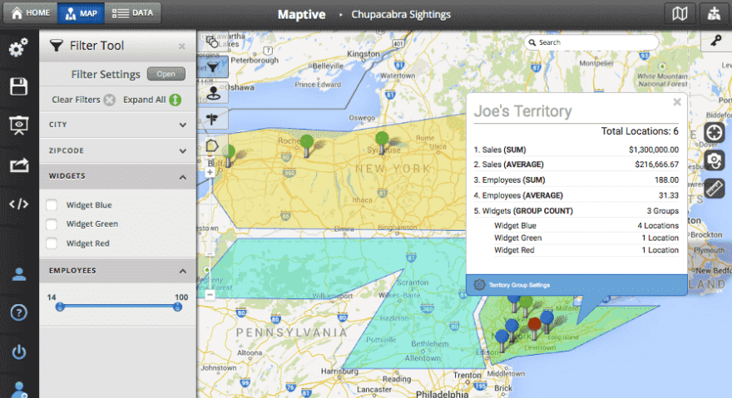This screenshot has width=732, height=398.
Task: Check the Widget Green checkbox
Action: click(x=52, y=224)
